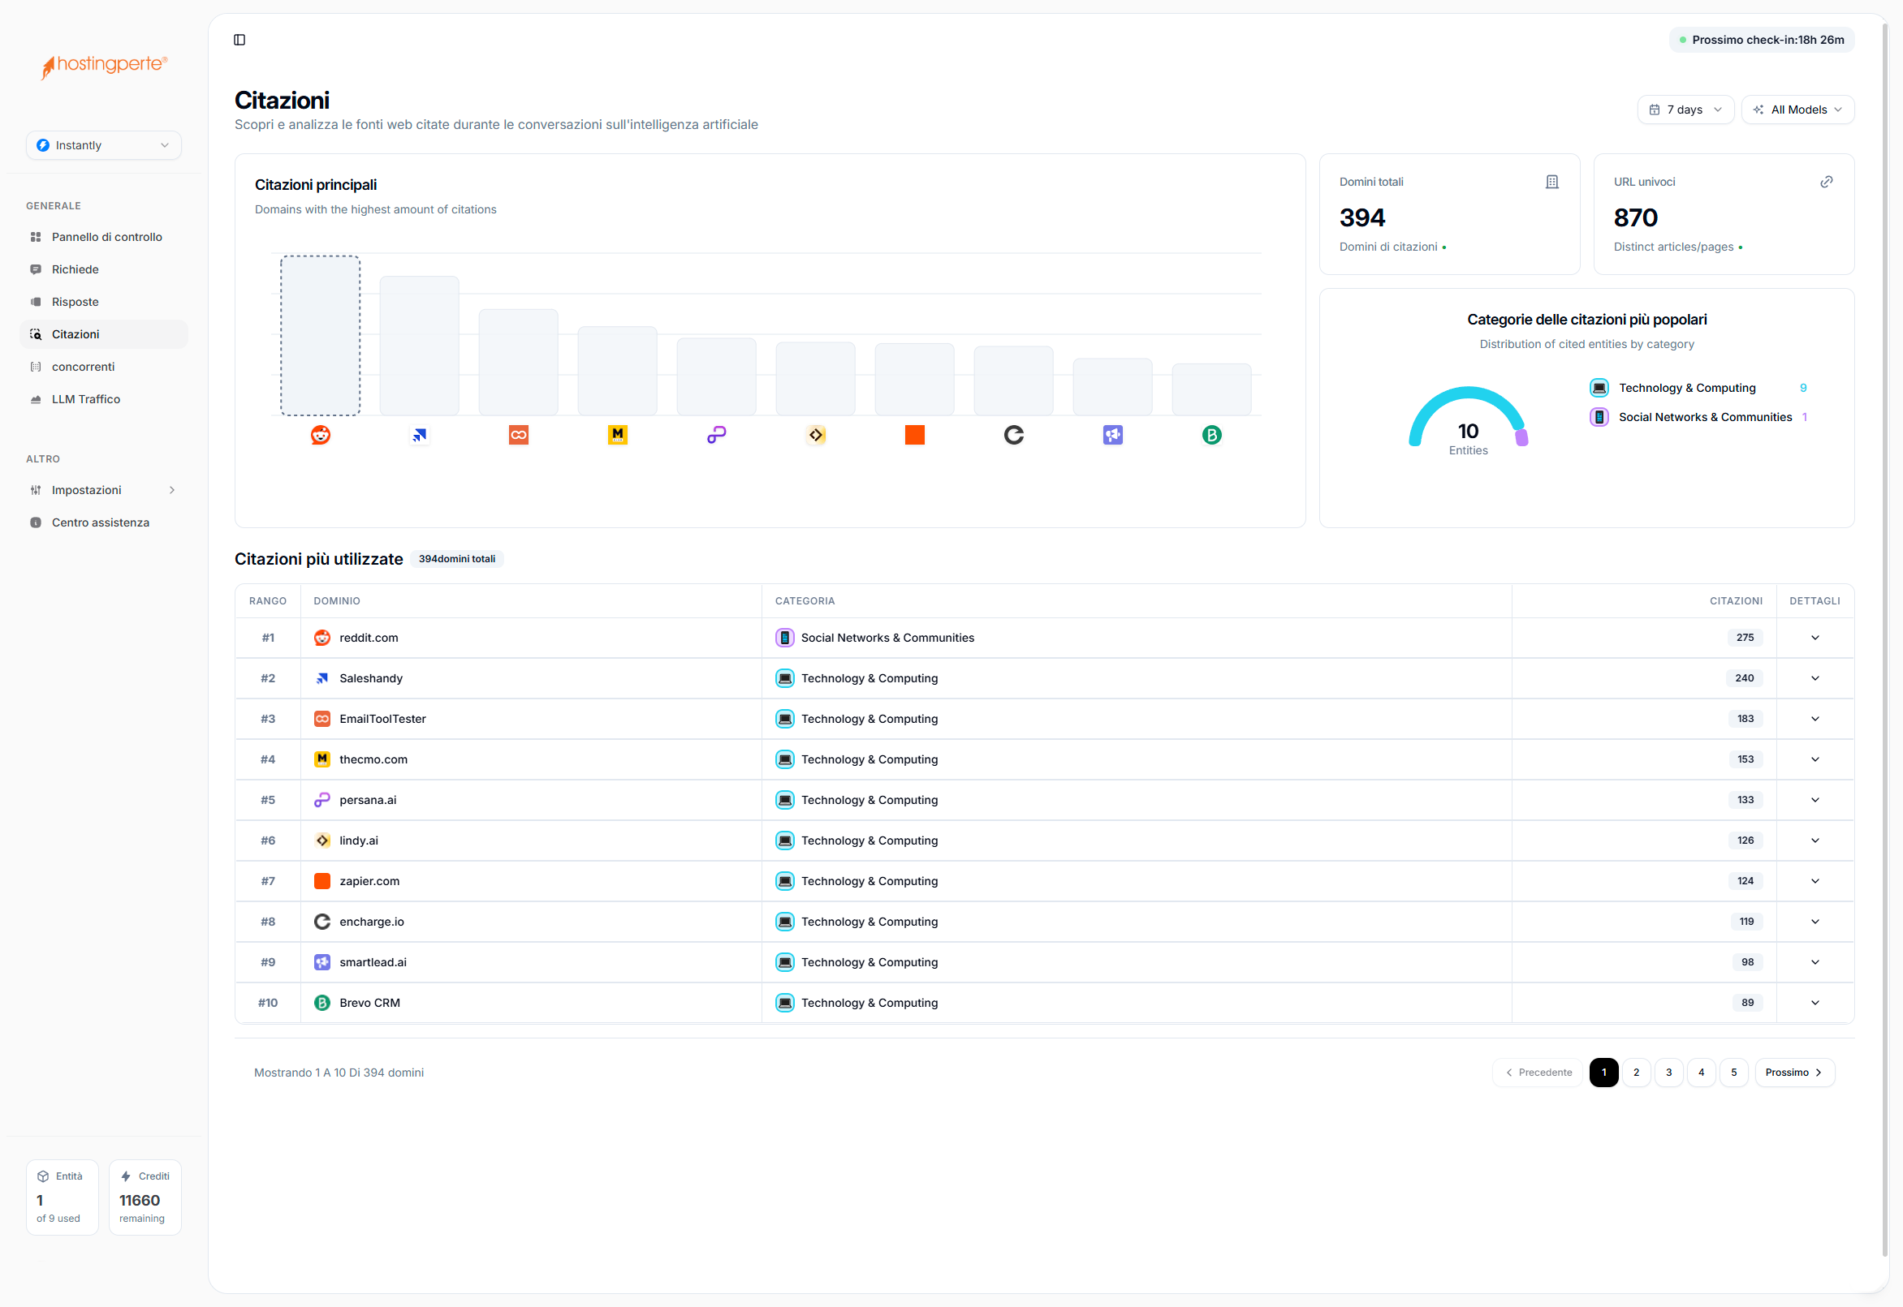1903x1307 pixels.
Task: Open Pannello di controllo in sidebar
Action: pyautogui.click(x=106, y=237)
